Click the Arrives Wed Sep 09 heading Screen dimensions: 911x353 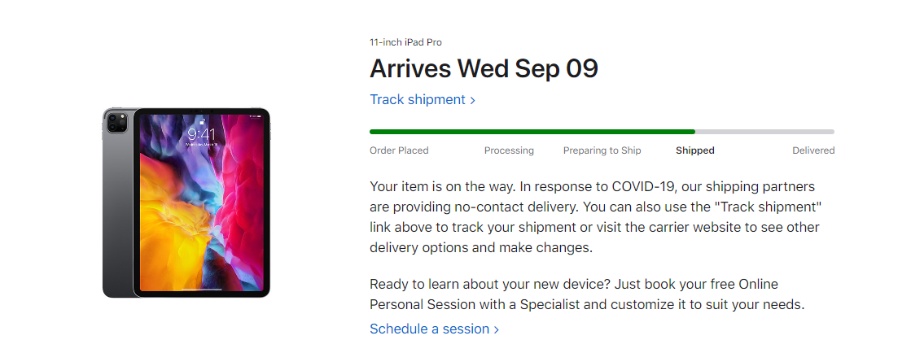(x=484, y=69)
